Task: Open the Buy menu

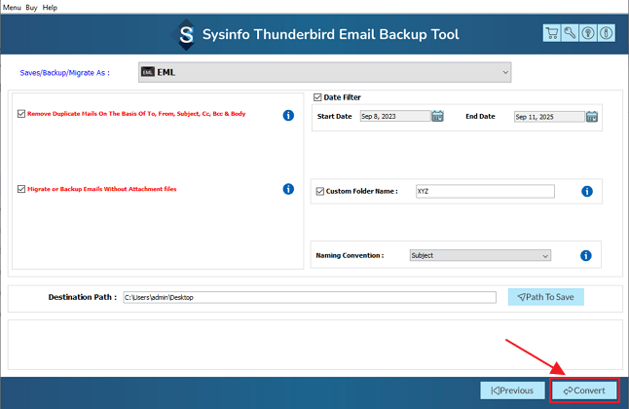Action: click(x=31, y=7)
